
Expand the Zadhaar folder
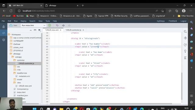pos(11,44)
